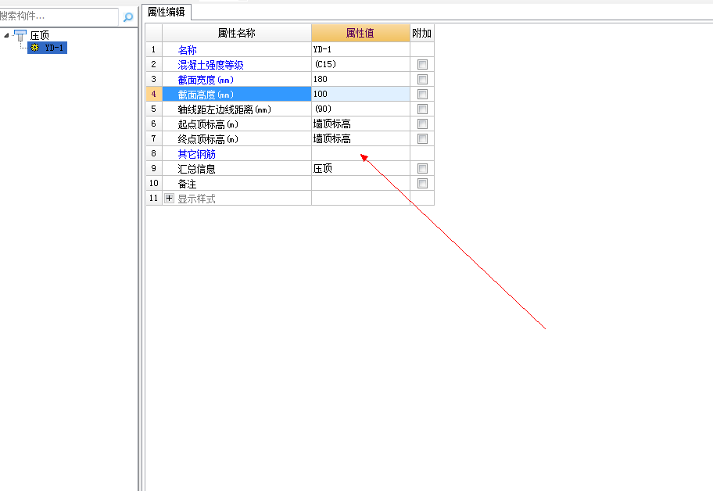Click the 轴线距左边线距离(mm) label
The height and width of the screenshot is (491, 713).
tap(224, 109)
